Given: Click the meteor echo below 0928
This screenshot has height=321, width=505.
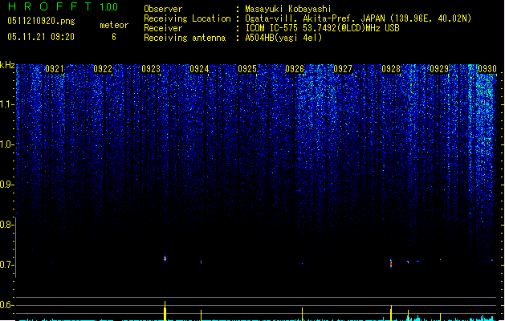Looking at the screenshot, I should click(x=391, y=263).
